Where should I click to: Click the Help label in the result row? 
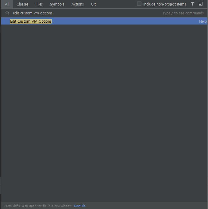point(203,21)
